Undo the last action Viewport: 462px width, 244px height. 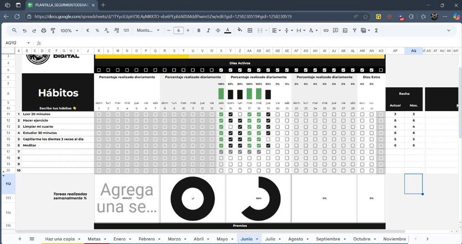coord(24,30)
